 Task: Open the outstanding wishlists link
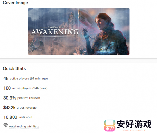pyautogui.click(x=24, y=127)
